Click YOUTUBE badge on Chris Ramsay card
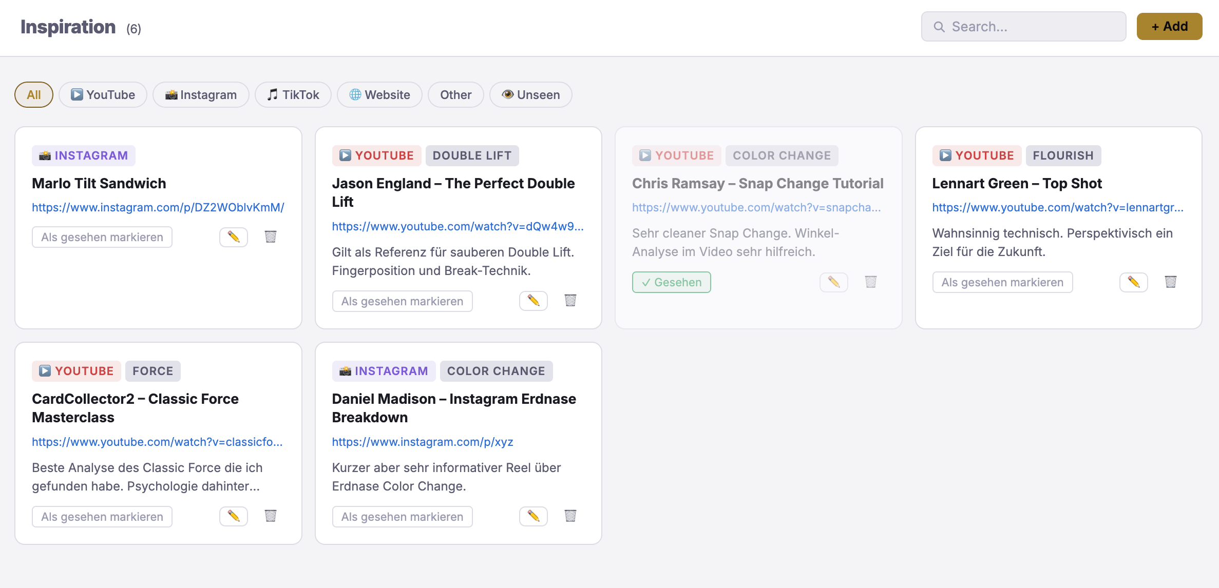Image resolution: width=1219 pixels, height=588 pixels. [x=676, y=155]
